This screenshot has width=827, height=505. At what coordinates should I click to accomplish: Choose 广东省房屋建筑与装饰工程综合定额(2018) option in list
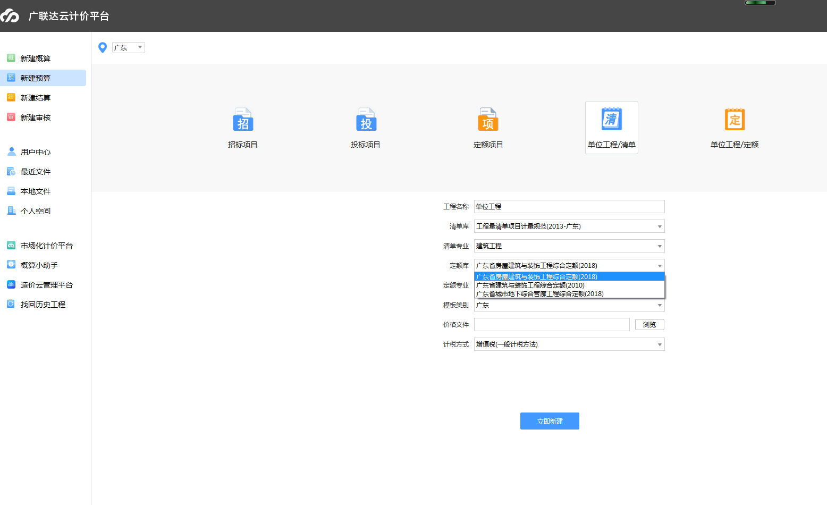tap(569, 276)
